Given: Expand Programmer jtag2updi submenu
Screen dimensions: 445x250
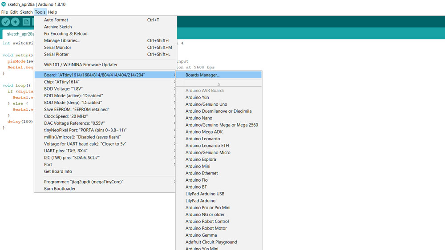Looking at the screenshot, I should tap(105, 182).
